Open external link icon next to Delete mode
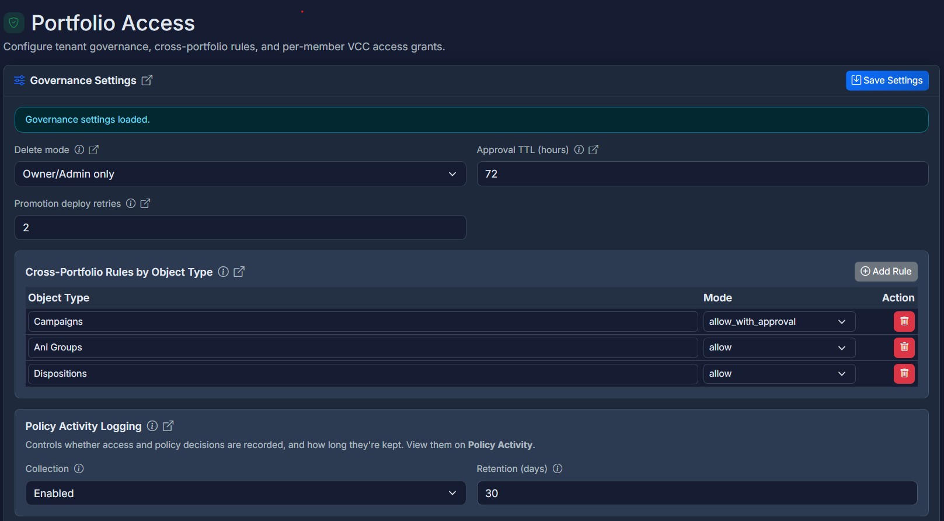 [x=93, y=150]
